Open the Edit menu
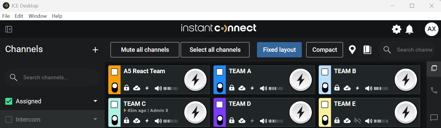 [19, 16]
